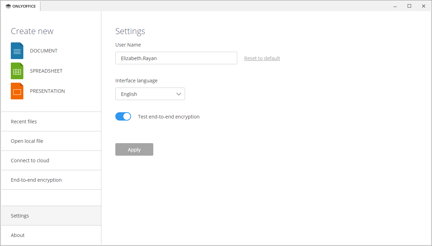Click the ONLYOFFICE logo tab

(21, 6)
